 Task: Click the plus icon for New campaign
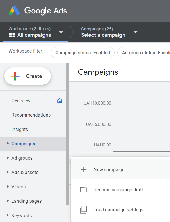(x=84, y=169)
